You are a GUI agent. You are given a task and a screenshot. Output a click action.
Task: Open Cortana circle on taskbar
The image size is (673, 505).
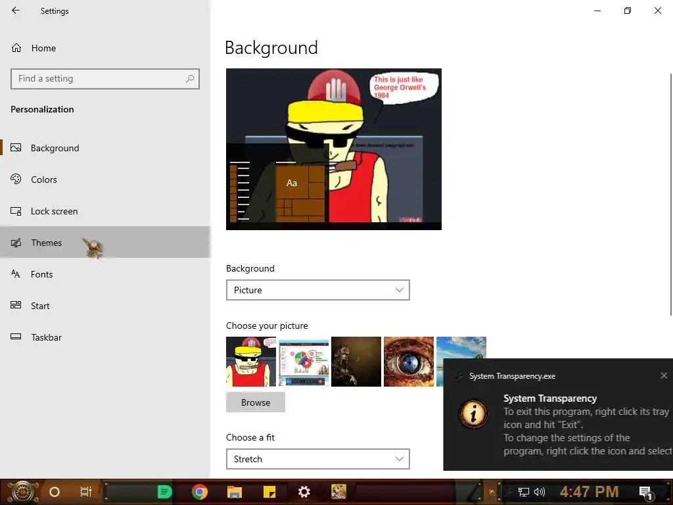point(55,492)
